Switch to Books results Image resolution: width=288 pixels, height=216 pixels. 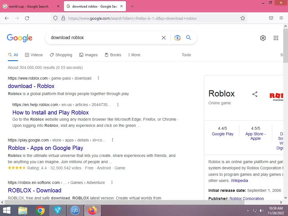point(113,55)
